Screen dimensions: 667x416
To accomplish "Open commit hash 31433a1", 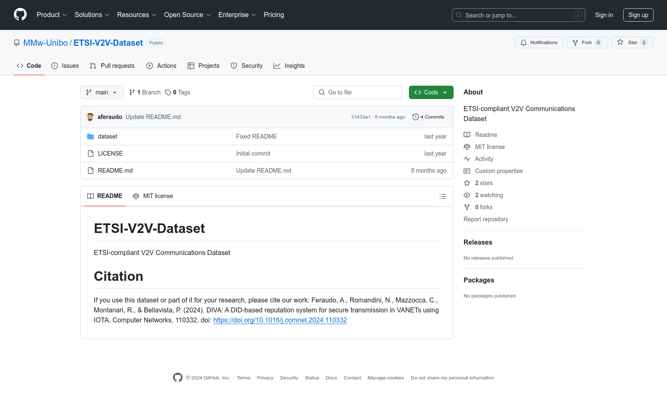I will [361, 117].
